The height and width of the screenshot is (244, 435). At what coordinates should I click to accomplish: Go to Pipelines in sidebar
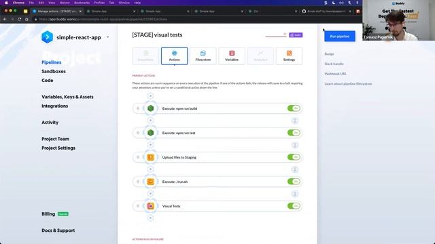pyautogui.click(x=52, y=62)
